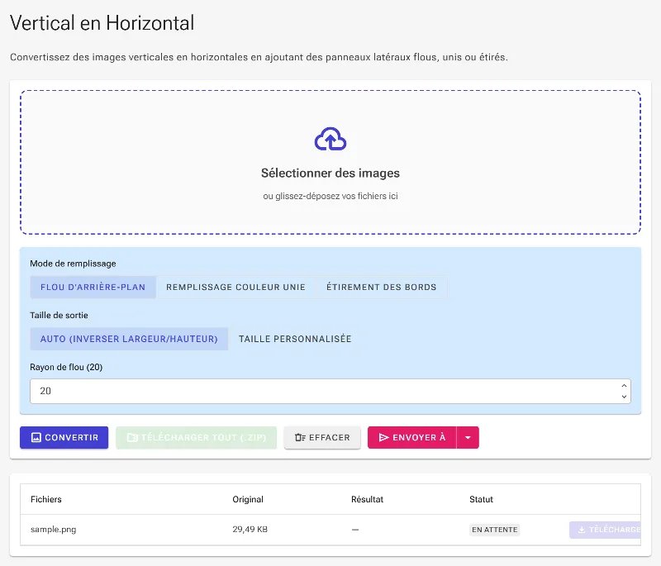This screenshot has width=661, height=566.
Task: Click the Original column header
Action: pos(248,499)
